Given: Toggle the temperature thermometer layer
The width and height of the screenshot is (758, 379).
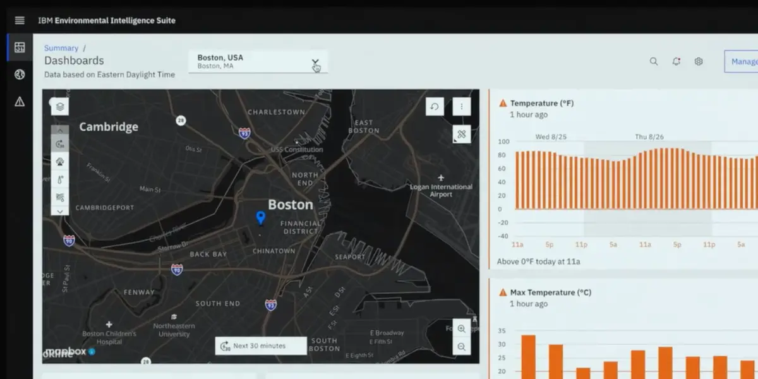Looking at the screenshot, I should pos(60,180).
